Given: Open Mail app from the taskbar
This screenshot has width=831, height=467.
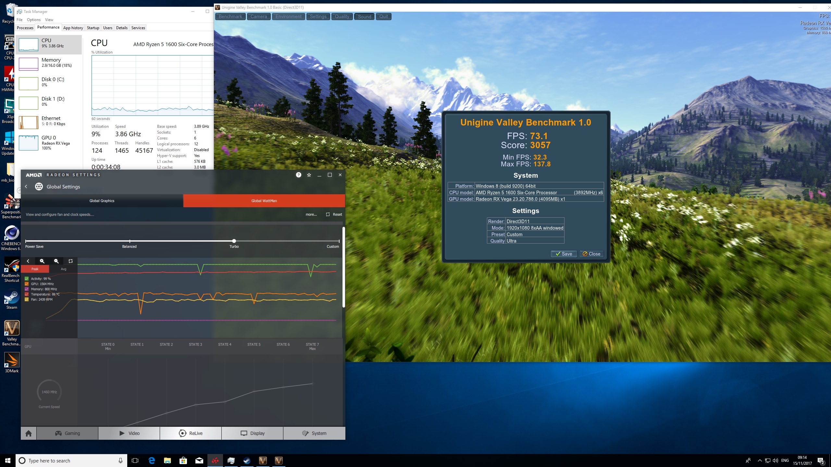Looking at the screenshot, I should click(199, 461).
